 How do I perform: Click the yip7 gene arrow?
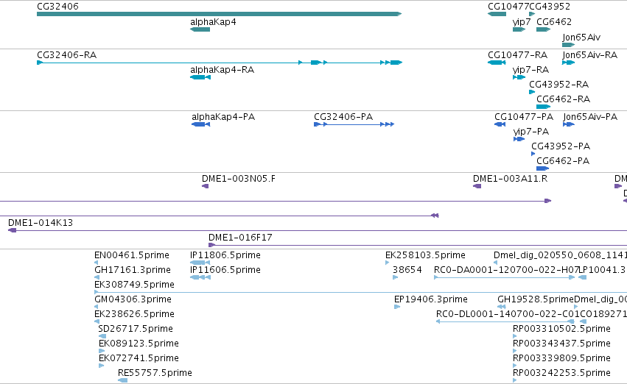[x=519, y=29]
